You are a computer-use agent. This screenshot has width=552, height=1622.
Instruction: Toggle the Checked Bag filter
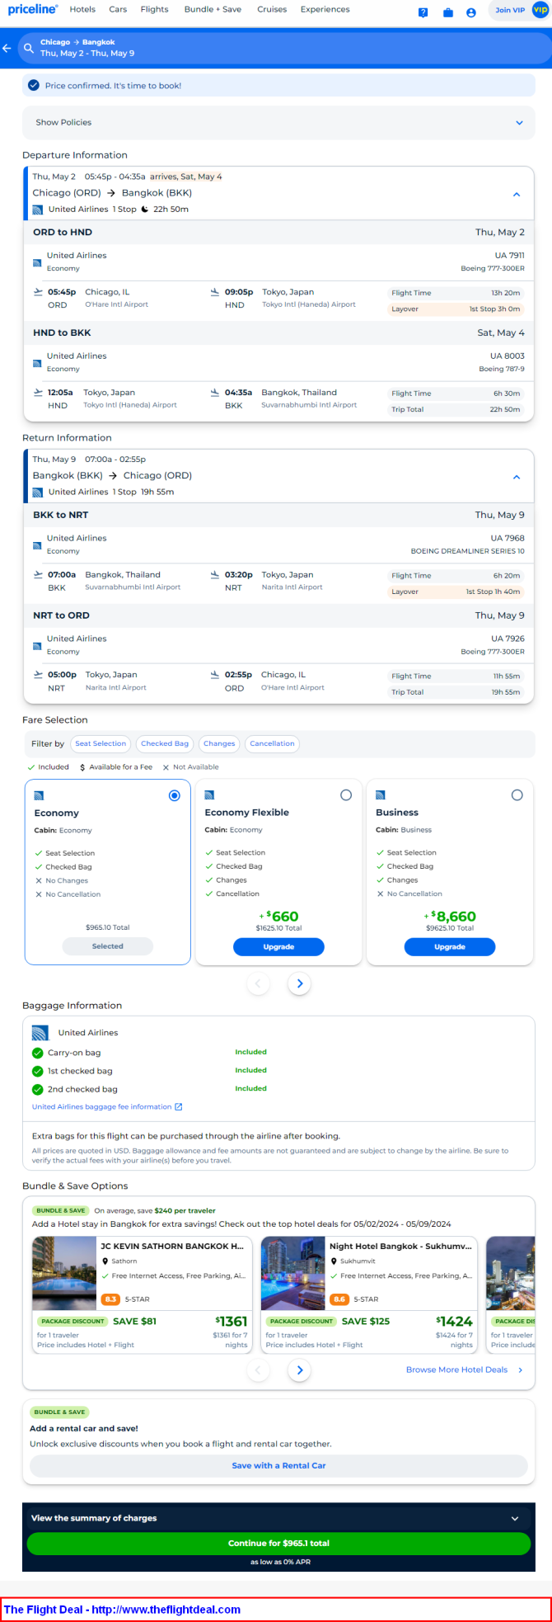(165, 743)
